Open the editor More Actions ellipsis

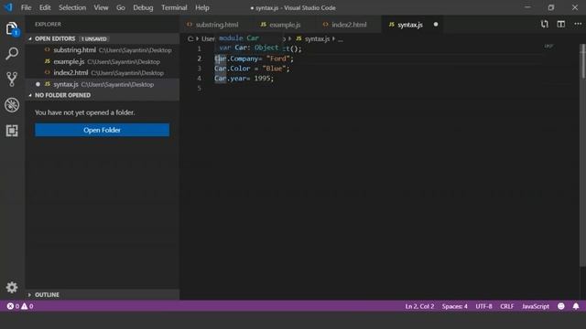[578, 25]
